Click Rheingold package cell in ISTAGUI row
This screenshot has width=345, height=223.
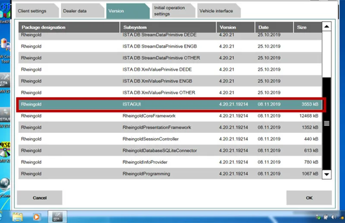click(x=31, y=104)
